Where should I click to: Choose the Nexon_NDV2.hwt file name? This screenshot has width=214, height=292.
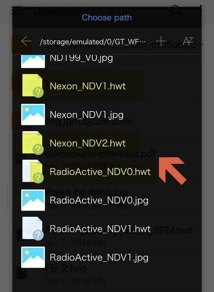[87, 143]
